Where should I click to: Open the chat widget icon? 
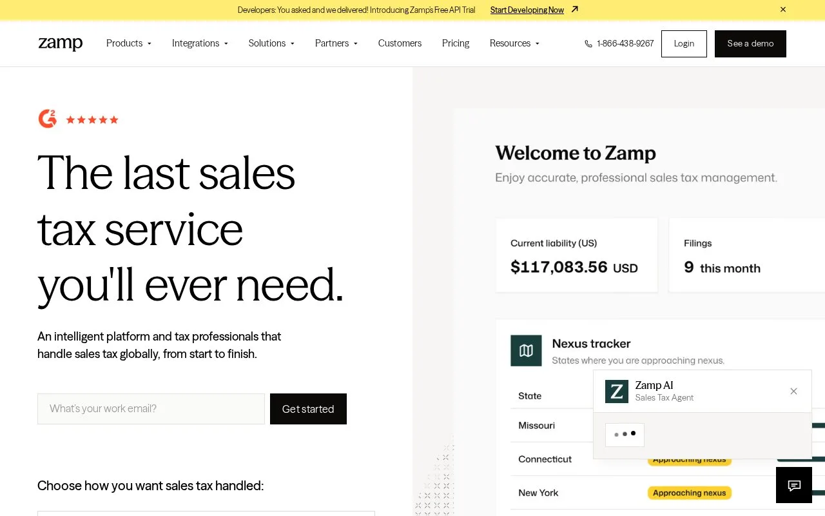point(794,485)
